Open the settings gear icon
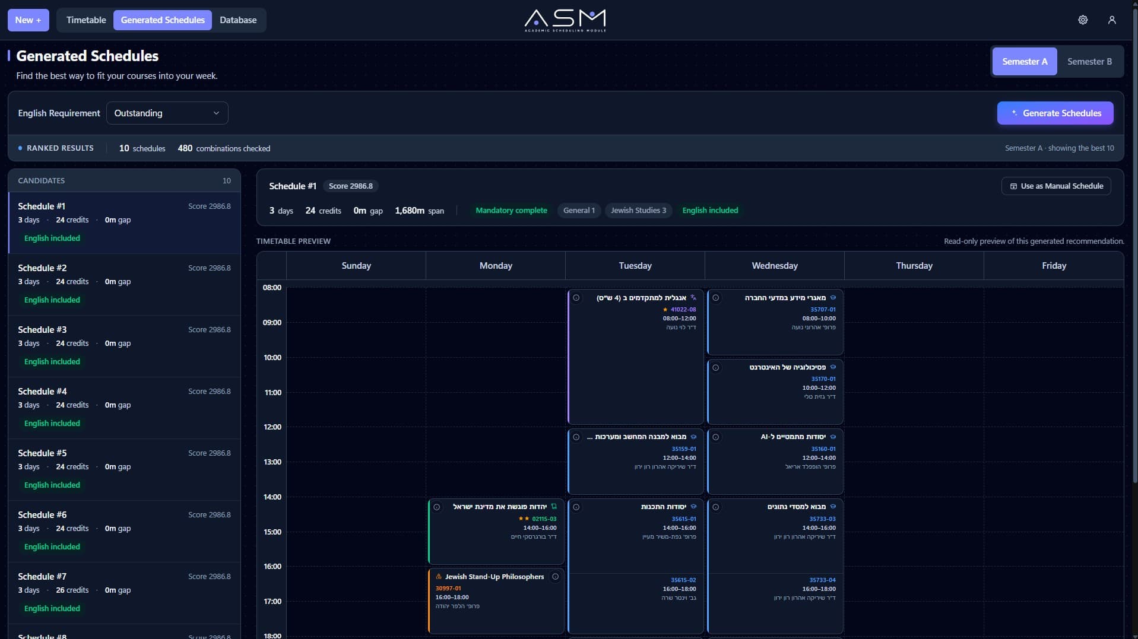Screen dimensions: 1138x639 tap(1083, 20)
